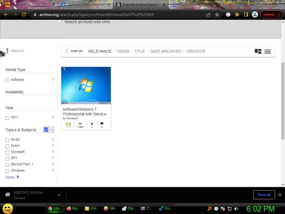Viewport: 285px width, 214px height.
Task: Click the tray magnifier search icon
Action: click(210, 209)
